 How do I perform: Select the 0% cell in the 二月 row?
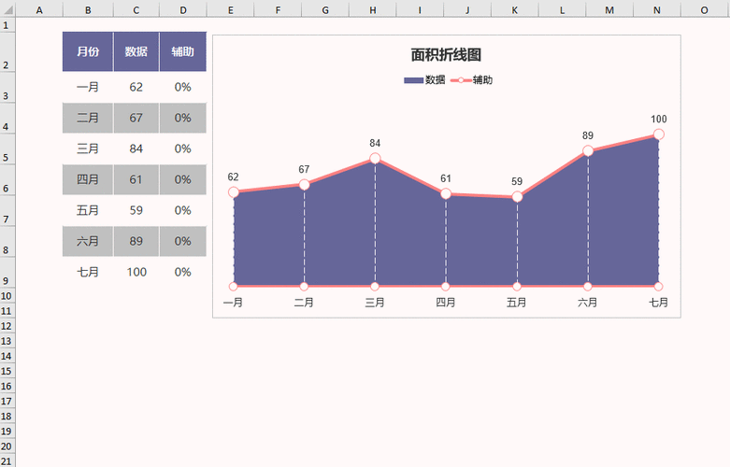(x=182, y=118)
